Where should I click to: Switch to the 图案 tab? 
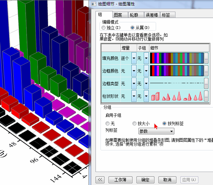point(117,15)
